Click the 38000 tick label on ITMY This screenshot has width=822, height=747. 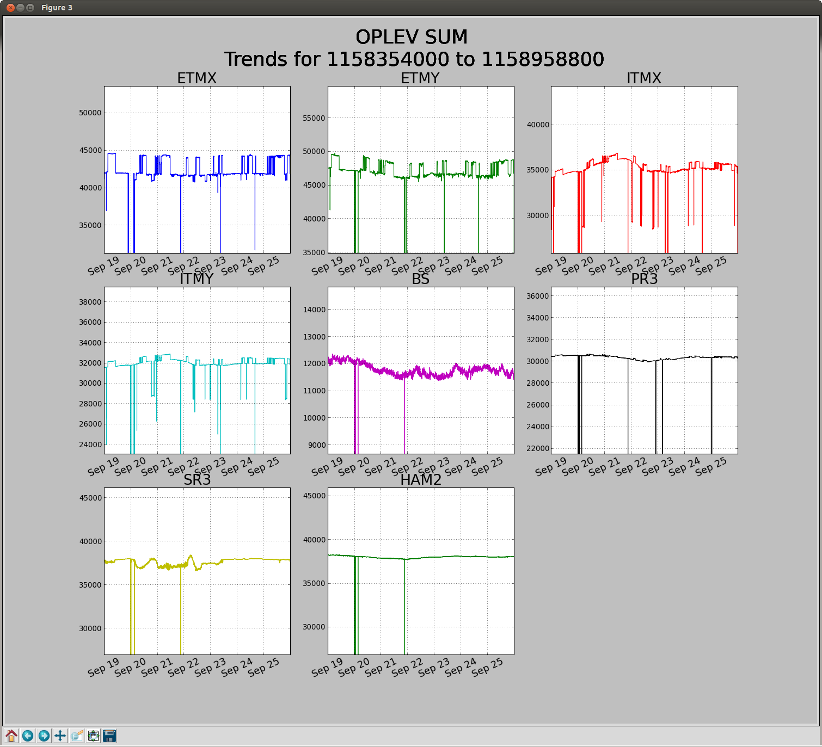90,302
